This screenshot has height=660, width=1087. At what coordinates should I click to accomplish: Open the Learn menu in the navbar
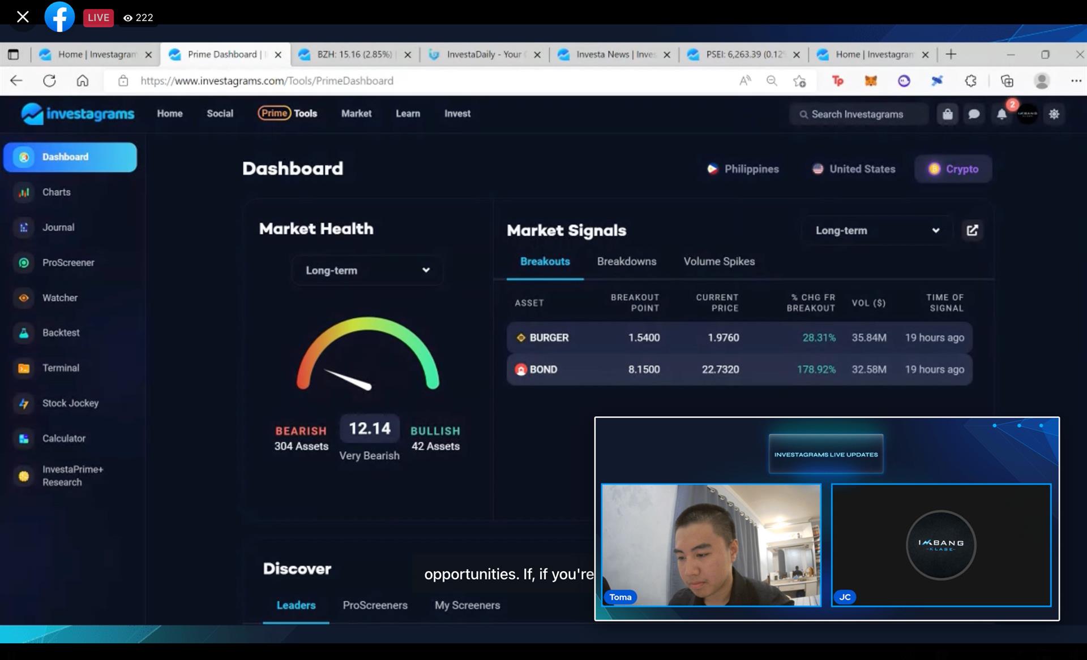tap(408, 113)
